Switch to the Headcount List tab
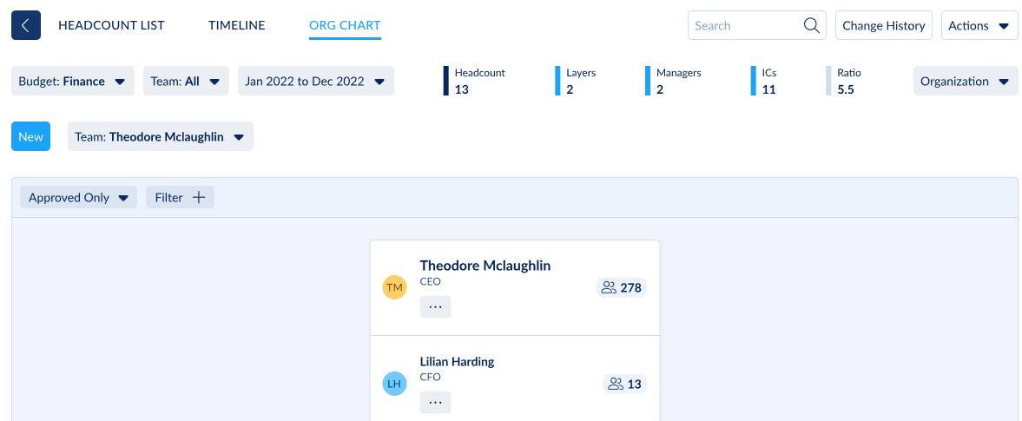1022x421 pixels. coord(111,26)
